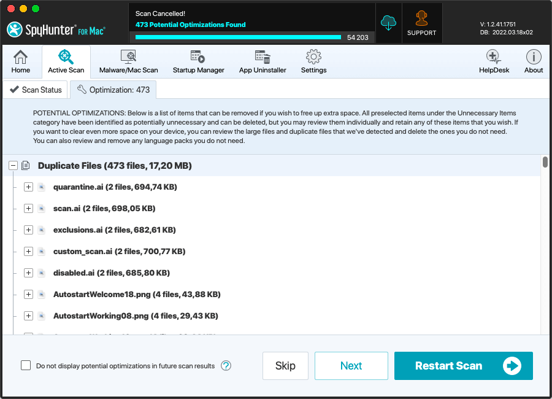Select the Optimization: 473 tab

coord(113,90)
